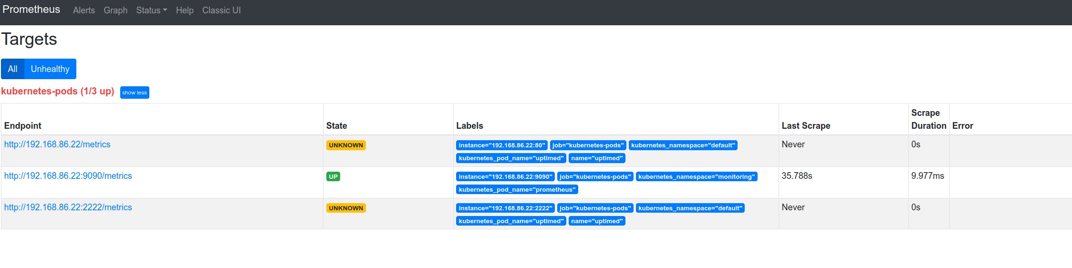
Task: Open the Graph page
Action: [x=115, y=10]
